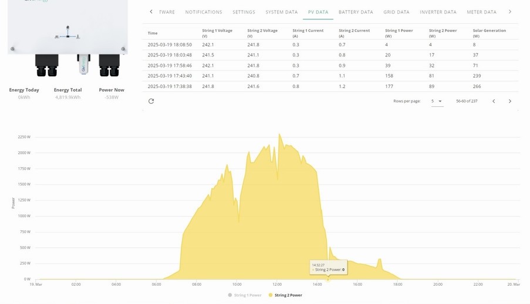The image size is (530, 304).
Task: Open the Rows per page dropdown
Action: coord(437,101)
